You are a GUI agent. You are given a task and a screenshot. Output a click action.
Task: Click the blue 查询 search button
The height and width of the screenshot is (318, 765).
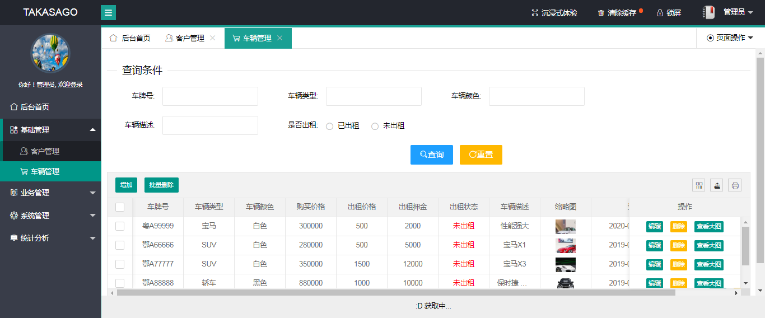431,155
